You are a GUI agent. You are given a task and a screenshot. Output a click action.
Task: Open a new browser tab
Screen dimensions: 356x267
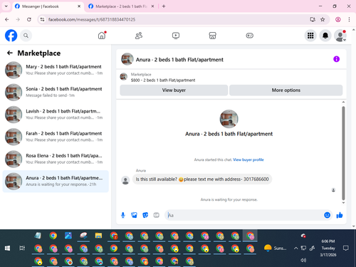(x=164, y=6)
